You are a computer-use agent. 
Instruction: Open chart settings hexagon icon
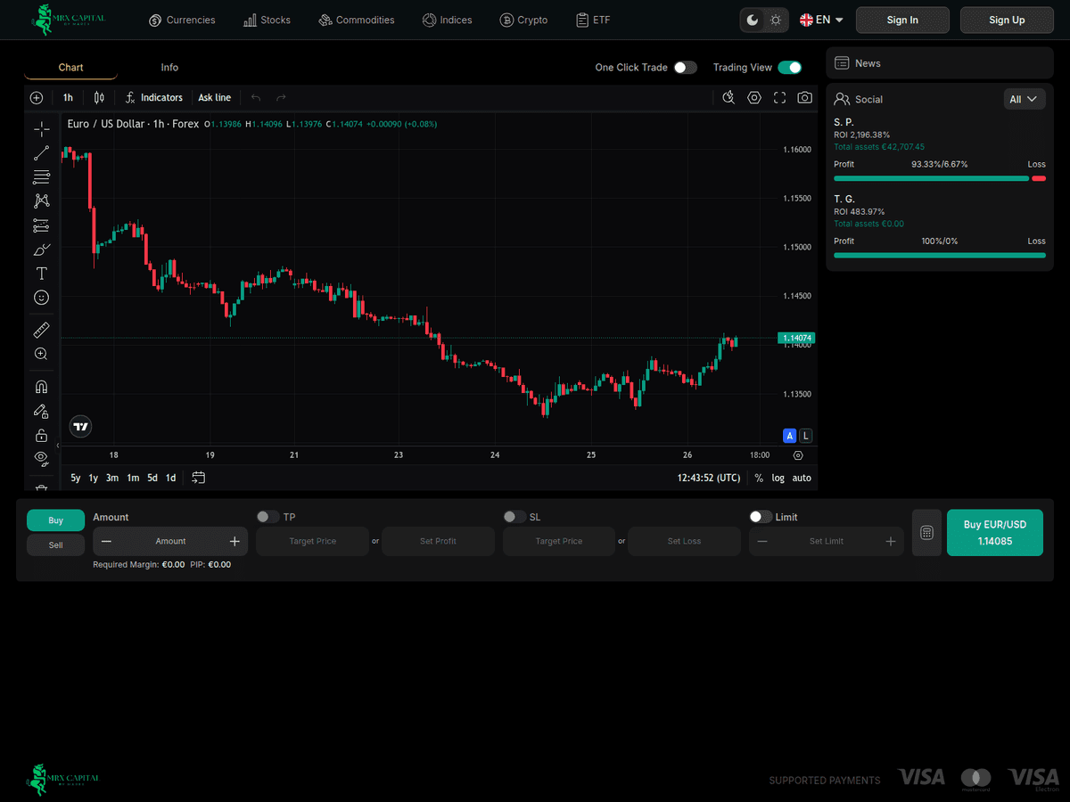(x=754, y=98)
